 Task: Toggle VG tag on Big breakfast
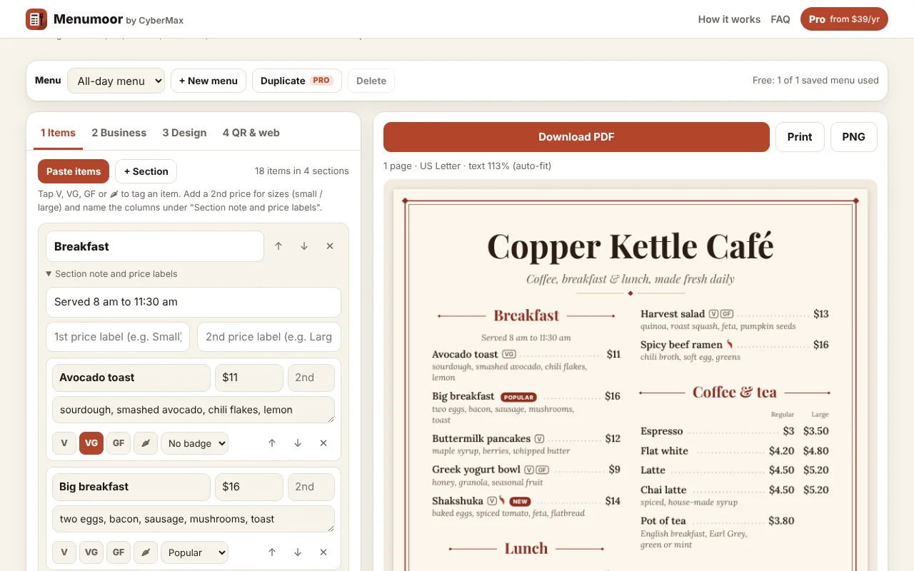(91, 552)
